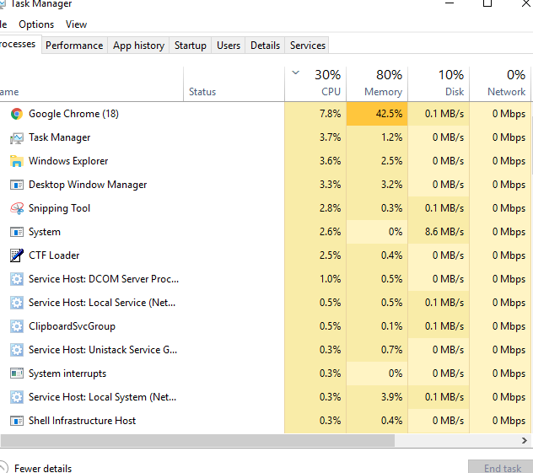Select the Snipping Tool process name
Image resolution: width=533 pixels, height=473 pixels.
60,208
